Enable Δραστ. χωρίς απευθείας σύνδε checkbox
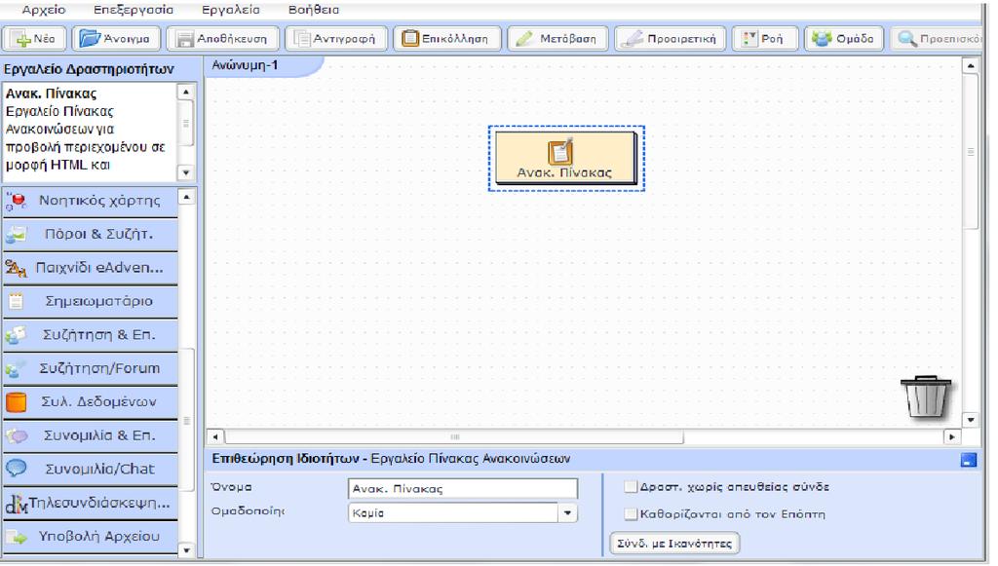The image size is (998, 566). pyautogui.click(x=631, y=487)
